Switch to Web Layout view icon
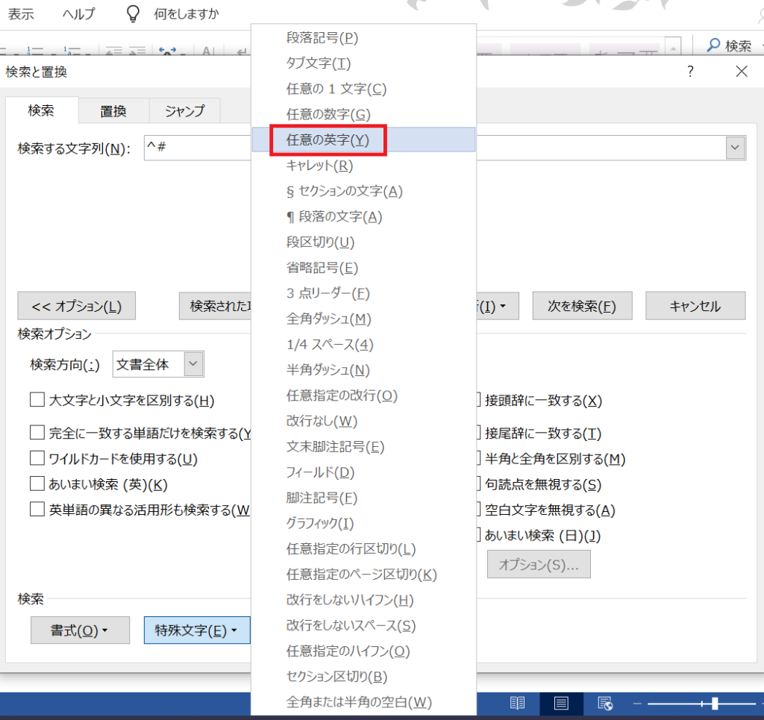Viewport: 764px width, 720px height. point(605,703)
